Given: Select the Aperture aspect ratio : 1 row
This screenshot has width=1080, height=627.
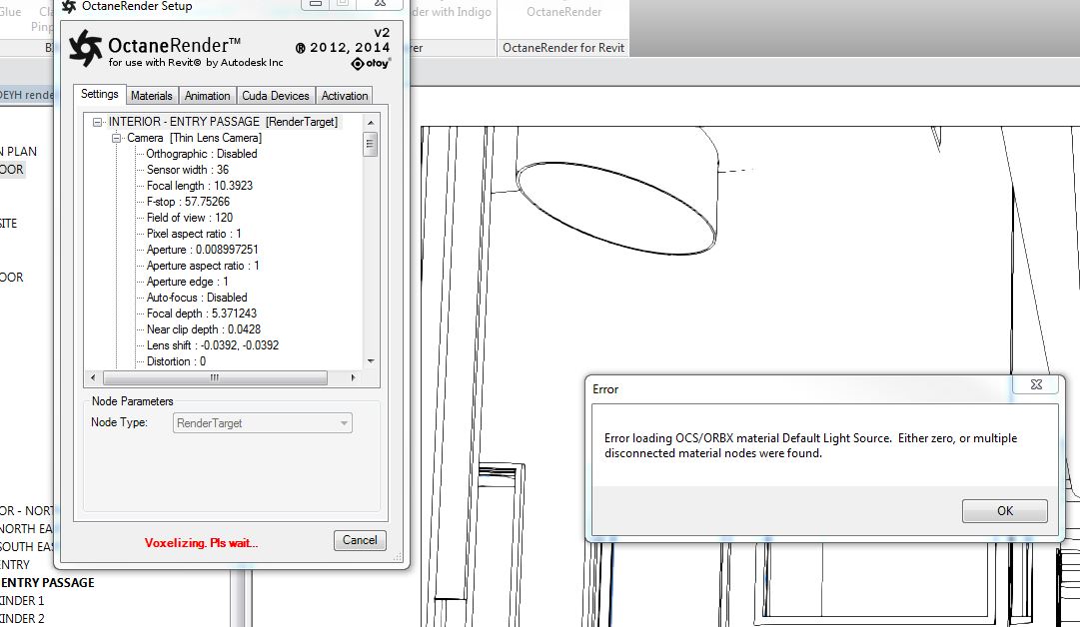Looking at the screenshot, I should point(203,266).
